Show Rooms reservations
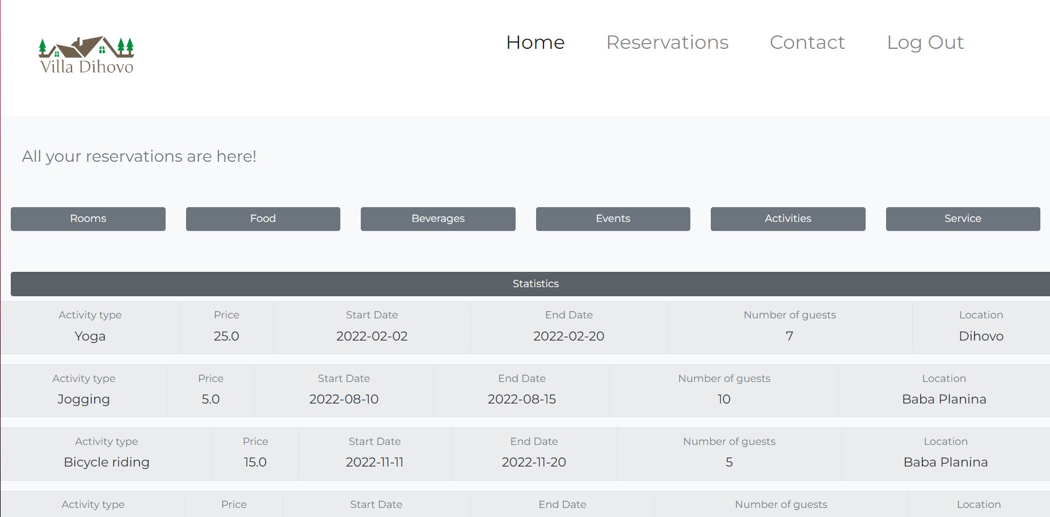1050x517 pixels. pyautogui.click(x=88, y=219)
